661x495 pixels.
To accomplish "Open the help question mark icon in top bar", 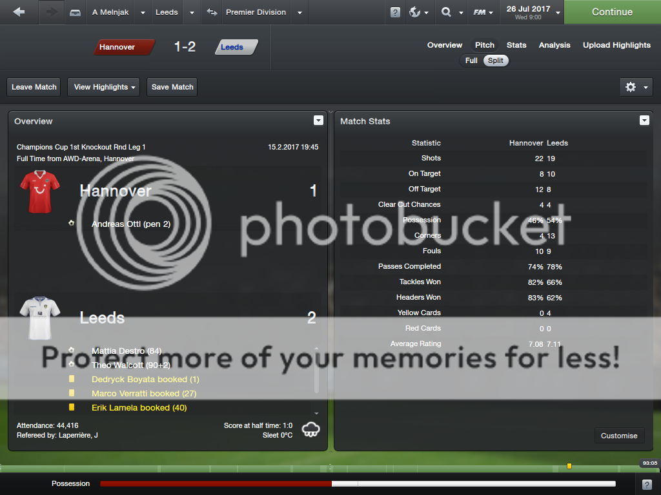I will point(395,12).
